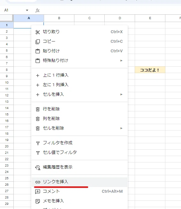Click the clipboard icon beside 特殊貼り付け
181x209 pixels.
click(x=38, y=61)
